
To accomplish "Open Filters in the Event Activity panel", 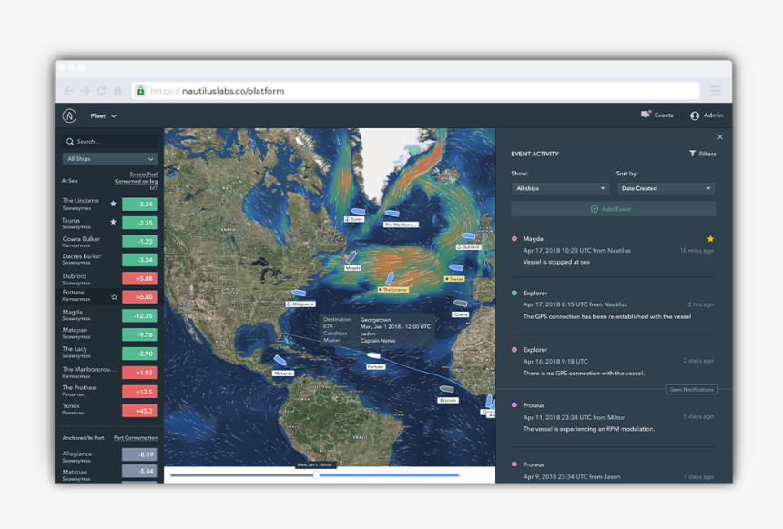I will coord(702,154).
